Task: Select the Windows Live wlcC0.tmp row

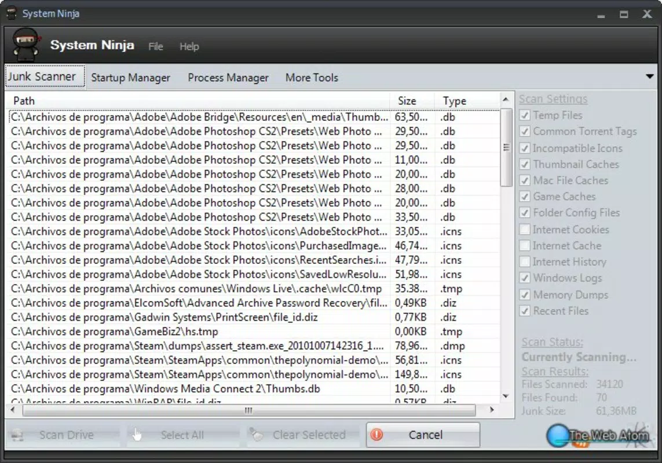Action: pyautogui.click(x=254, y=289)
